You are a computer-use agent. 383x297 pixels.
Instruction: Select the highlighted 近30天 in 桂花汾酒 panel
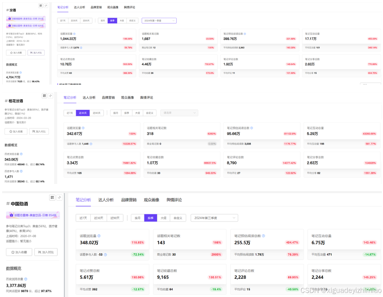tap(83, 113)
